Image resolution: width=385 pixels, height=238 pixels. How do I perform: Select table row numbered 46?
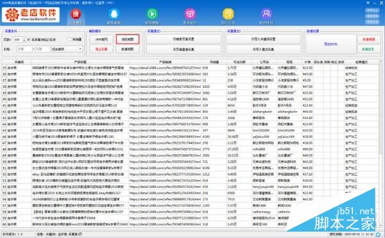pyautogui.click(x=191, y=137)
